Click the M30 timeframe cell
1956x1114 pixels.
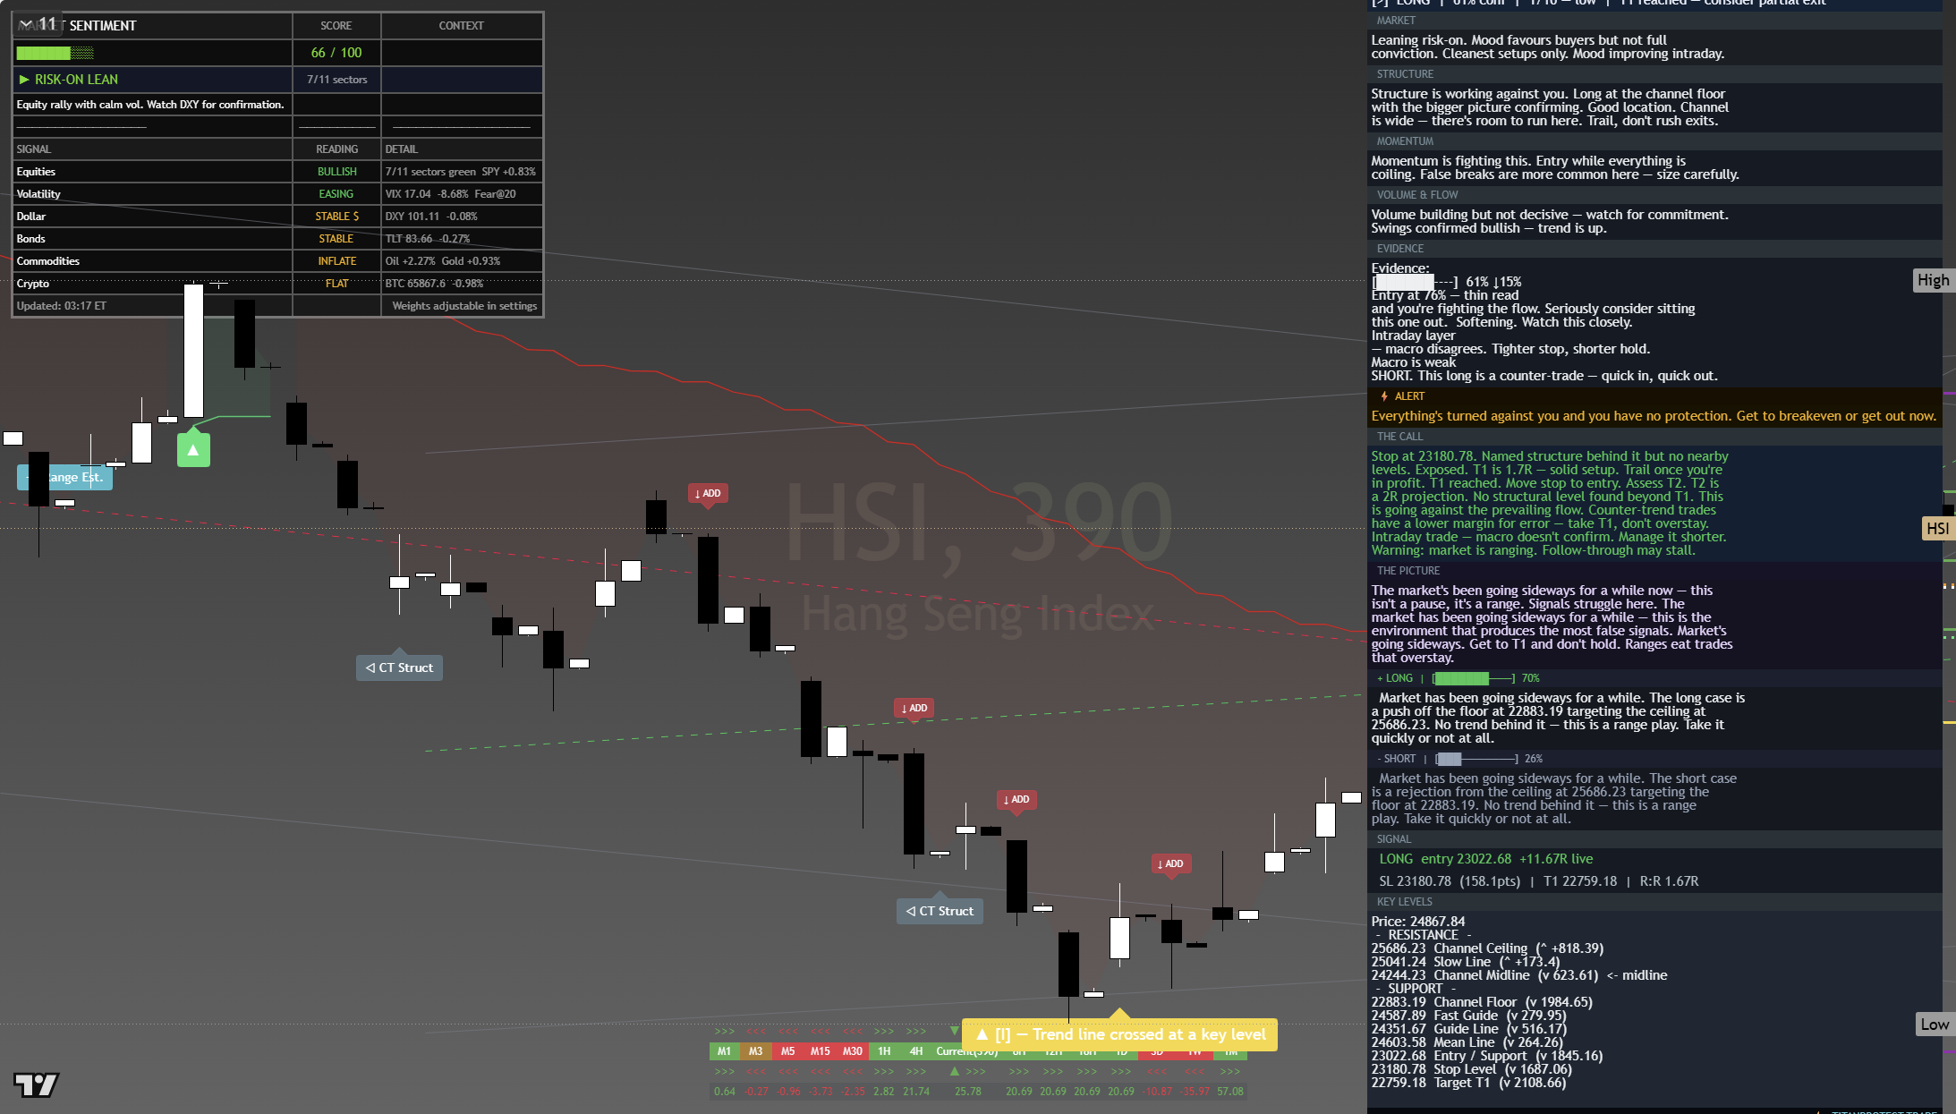[853, 1051]
